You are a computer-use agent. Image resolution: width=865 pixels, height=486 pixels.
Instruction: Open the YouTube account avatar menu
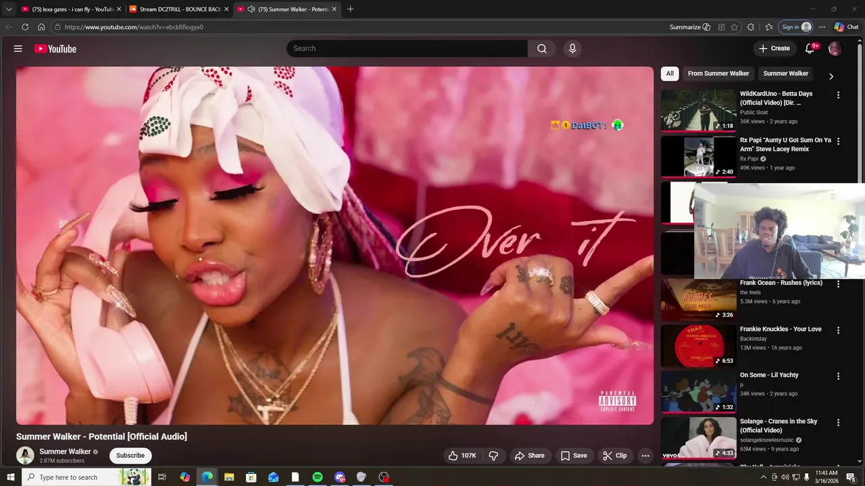point(835,49)
